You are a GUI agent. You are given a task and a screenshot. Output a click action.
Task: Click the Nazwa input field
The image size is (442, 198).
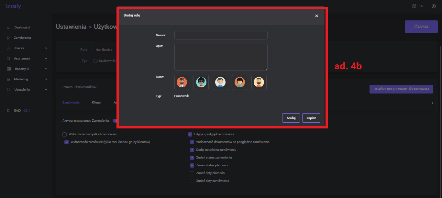(221, 35)
